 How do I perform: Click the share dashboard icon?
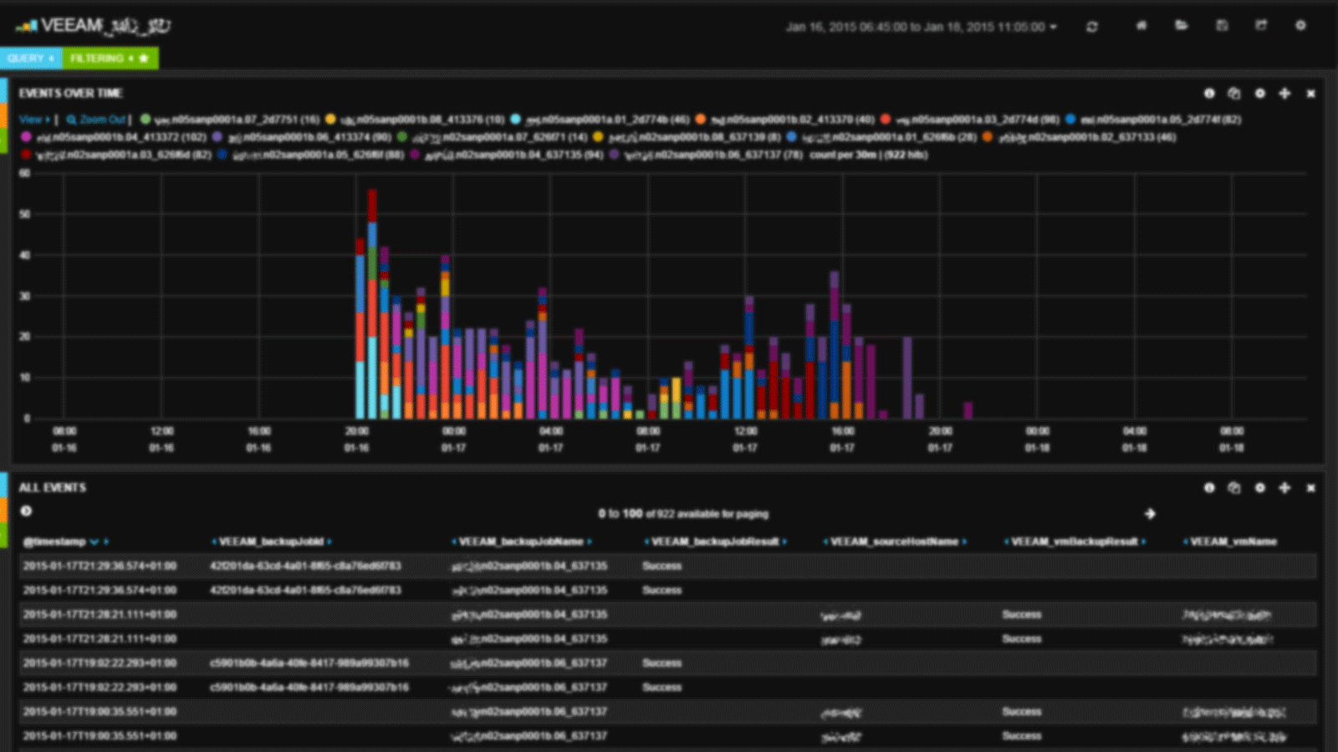point(1261,26)
